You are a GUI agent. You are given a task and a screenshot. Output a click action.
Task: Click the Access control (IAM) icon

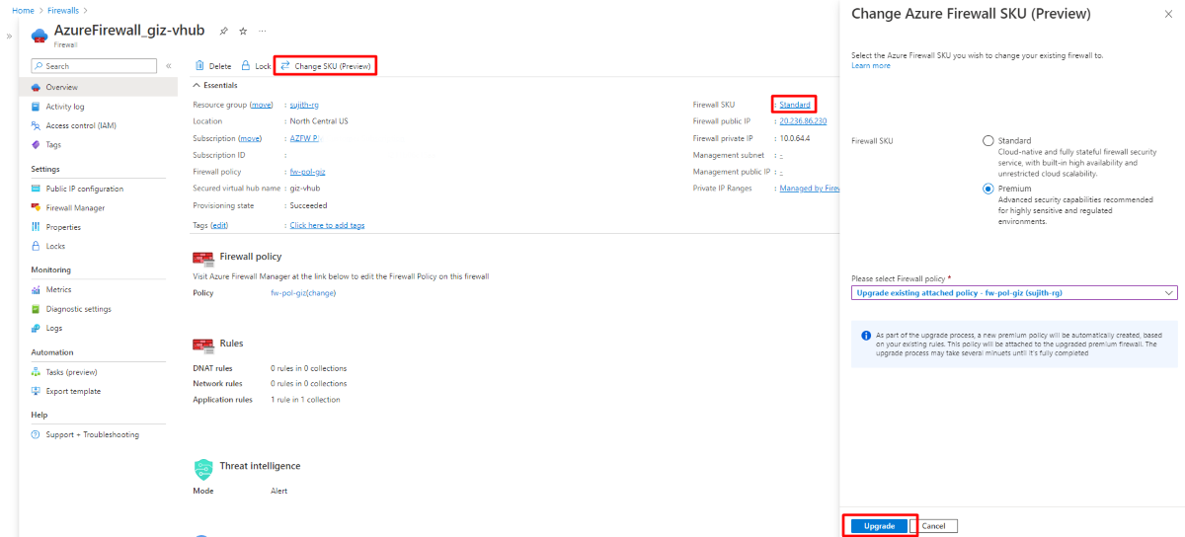[x=37, y=125]
